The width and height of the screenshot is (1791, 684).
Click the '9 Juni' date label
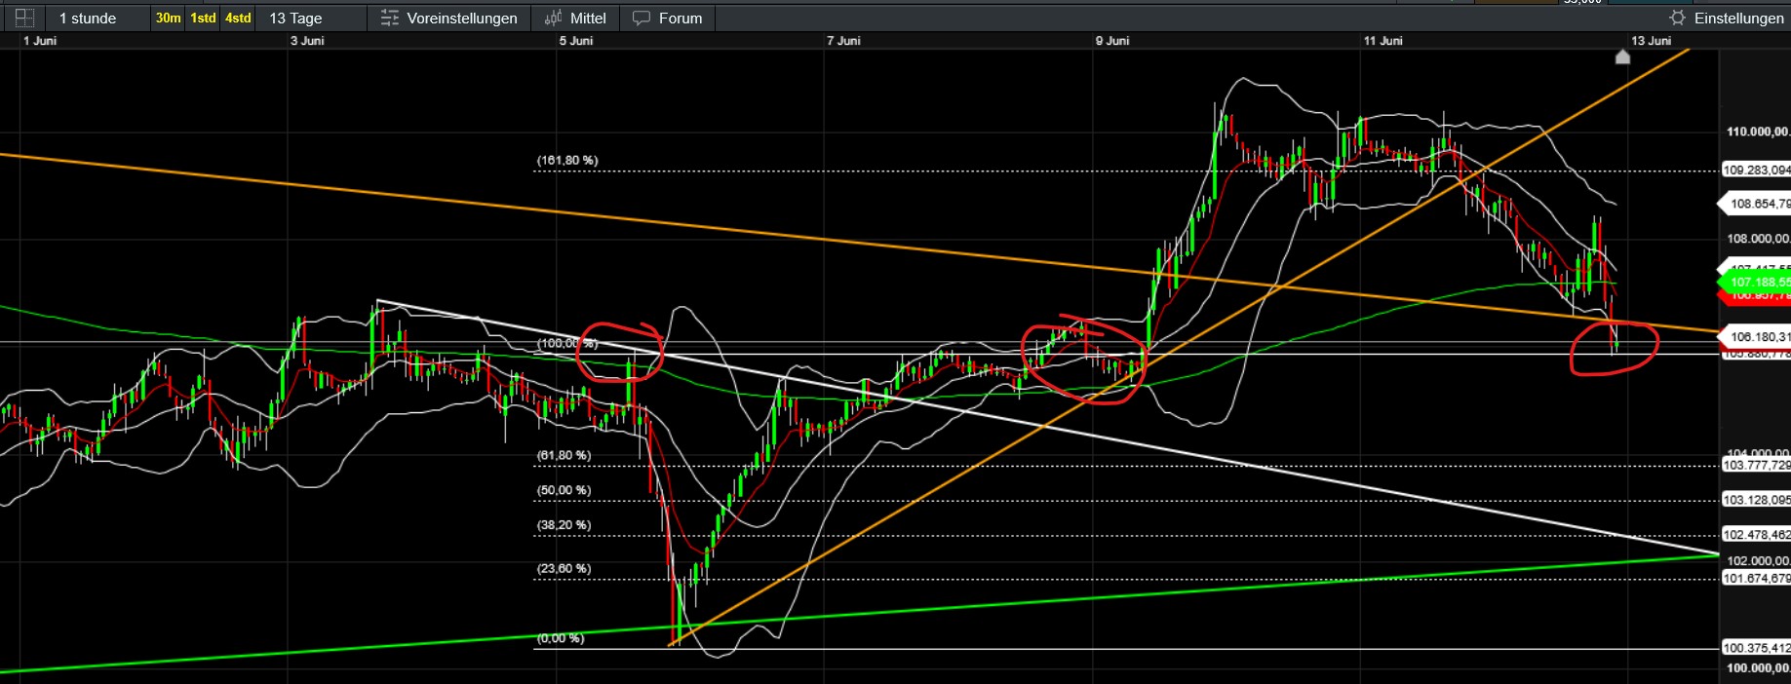tap(1112, 41)
